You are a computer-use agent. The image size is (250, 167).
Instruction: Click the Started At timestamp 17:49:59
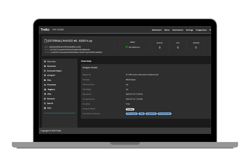coord(134,94)
